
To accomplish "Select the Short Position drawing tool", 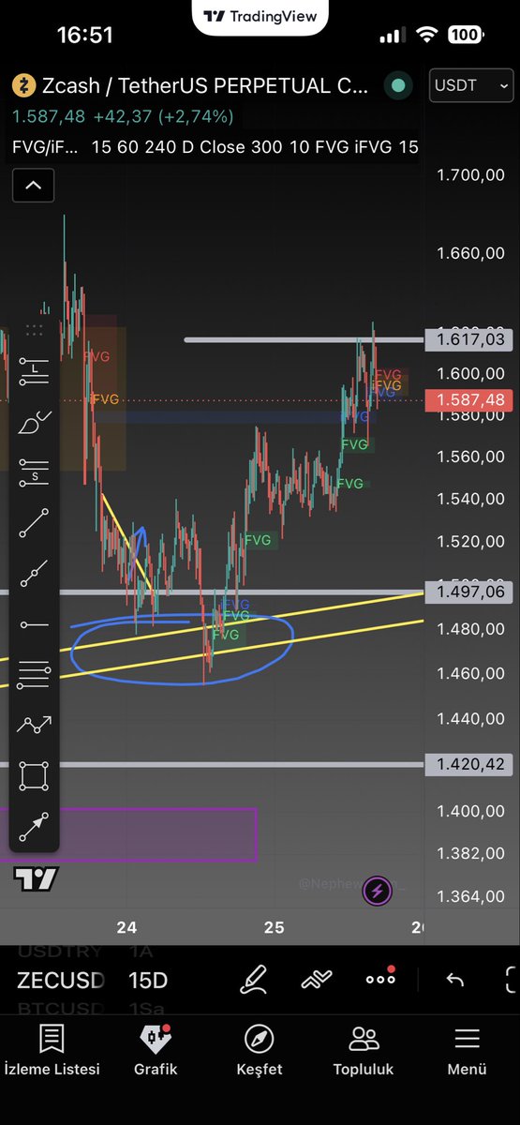I will click(34, 472).
